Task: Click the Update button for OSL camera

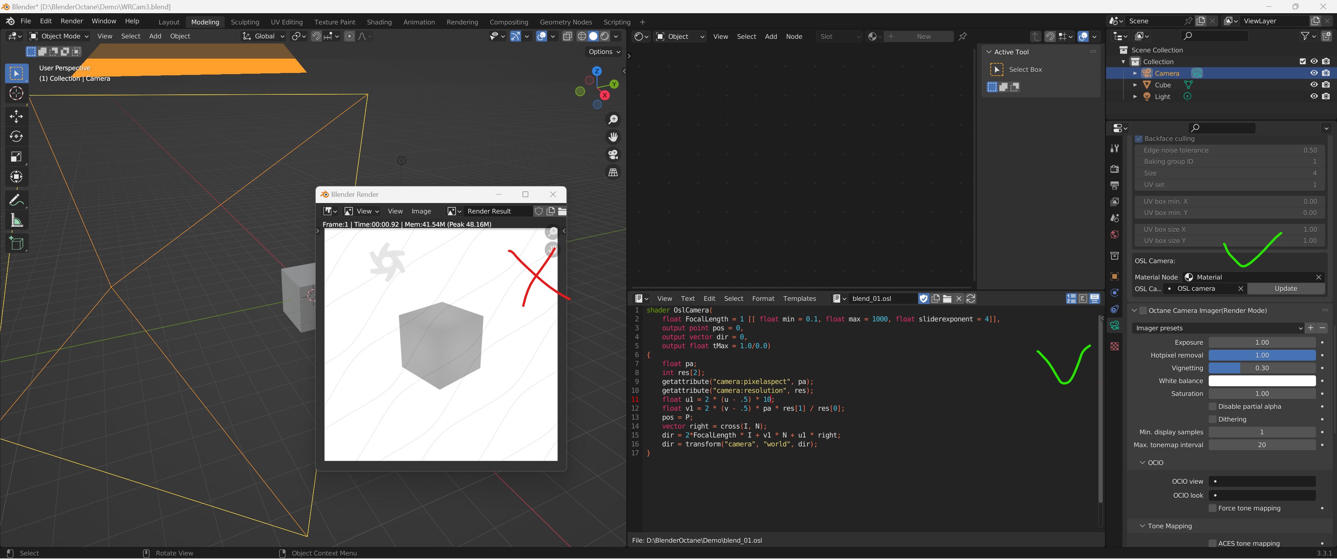Action: (x=1286, y=288)
